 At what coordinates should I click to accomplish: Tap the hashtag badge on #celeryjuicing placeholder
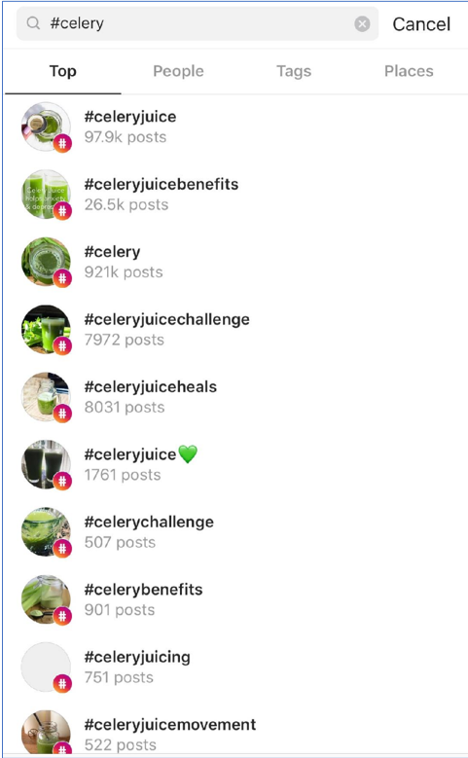click(62, 683)
